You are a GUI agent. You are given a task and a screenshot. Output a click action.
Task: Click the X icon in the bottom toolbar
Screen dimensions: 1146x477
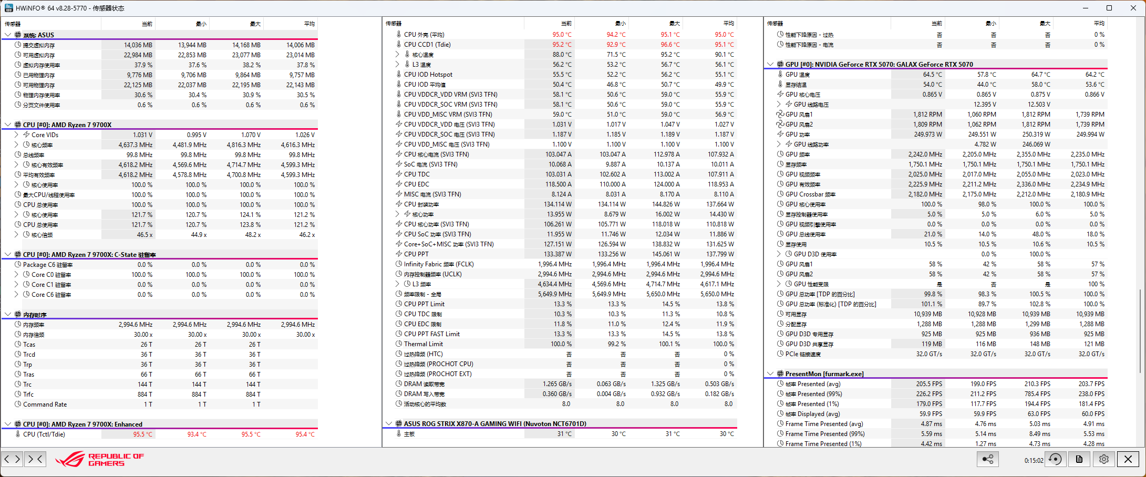click(x=1128, y=459)
